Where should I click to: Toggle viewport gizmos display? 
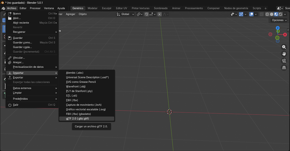click(241, 14)
